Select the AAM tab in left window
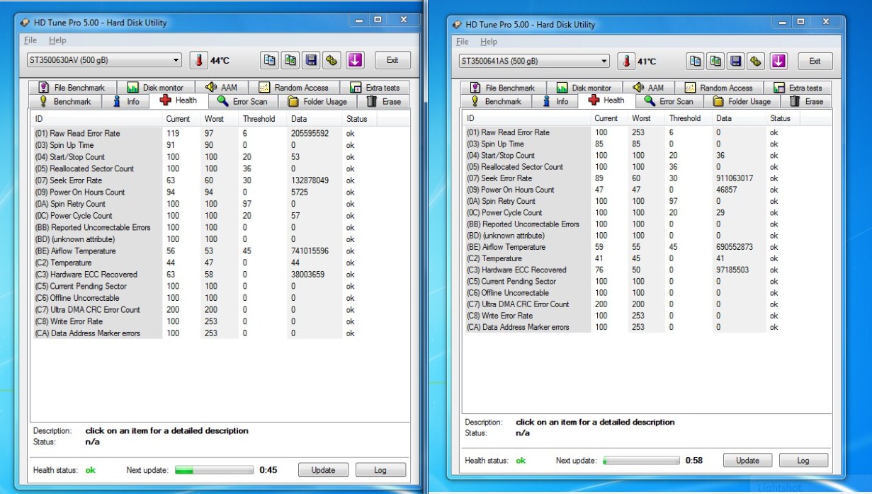The width and height of the screenshot is (872, 494). tap(222, 88)
